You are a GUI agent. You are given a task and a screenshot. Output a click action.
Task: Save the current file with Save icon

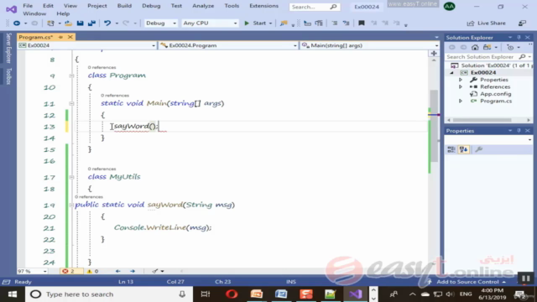click(x=81, y=23)
